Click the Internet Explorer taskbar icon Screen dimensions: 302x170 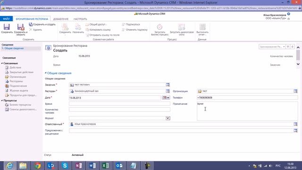[x=9, y=166]
